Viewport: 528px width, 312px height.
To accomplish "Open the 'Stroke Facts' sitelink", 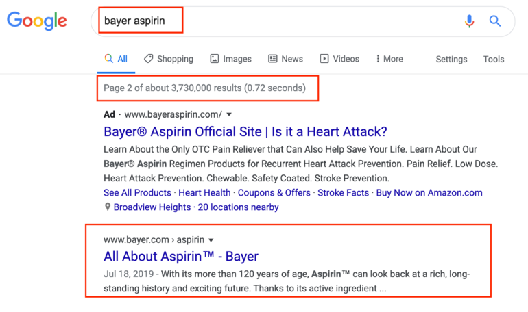I will [343, 193].
